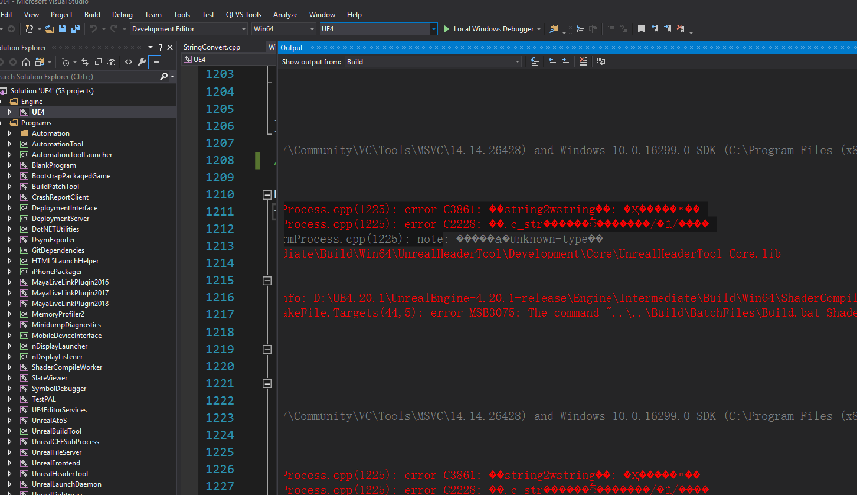The width and height of the screenshot is (857, 495).
Task: Click in Search Solution Explorer field
Action: [x=78, y=77]
